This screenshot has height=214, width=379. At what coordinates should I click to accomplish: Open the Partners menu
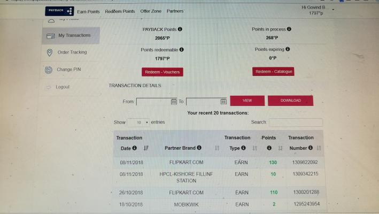click(x=175, y=11)
